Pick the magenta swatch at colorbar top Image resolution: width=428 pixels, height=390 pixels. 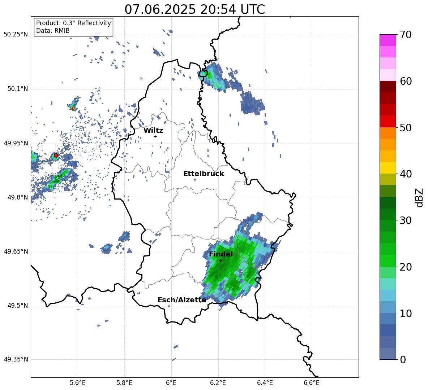click(388, 40)
